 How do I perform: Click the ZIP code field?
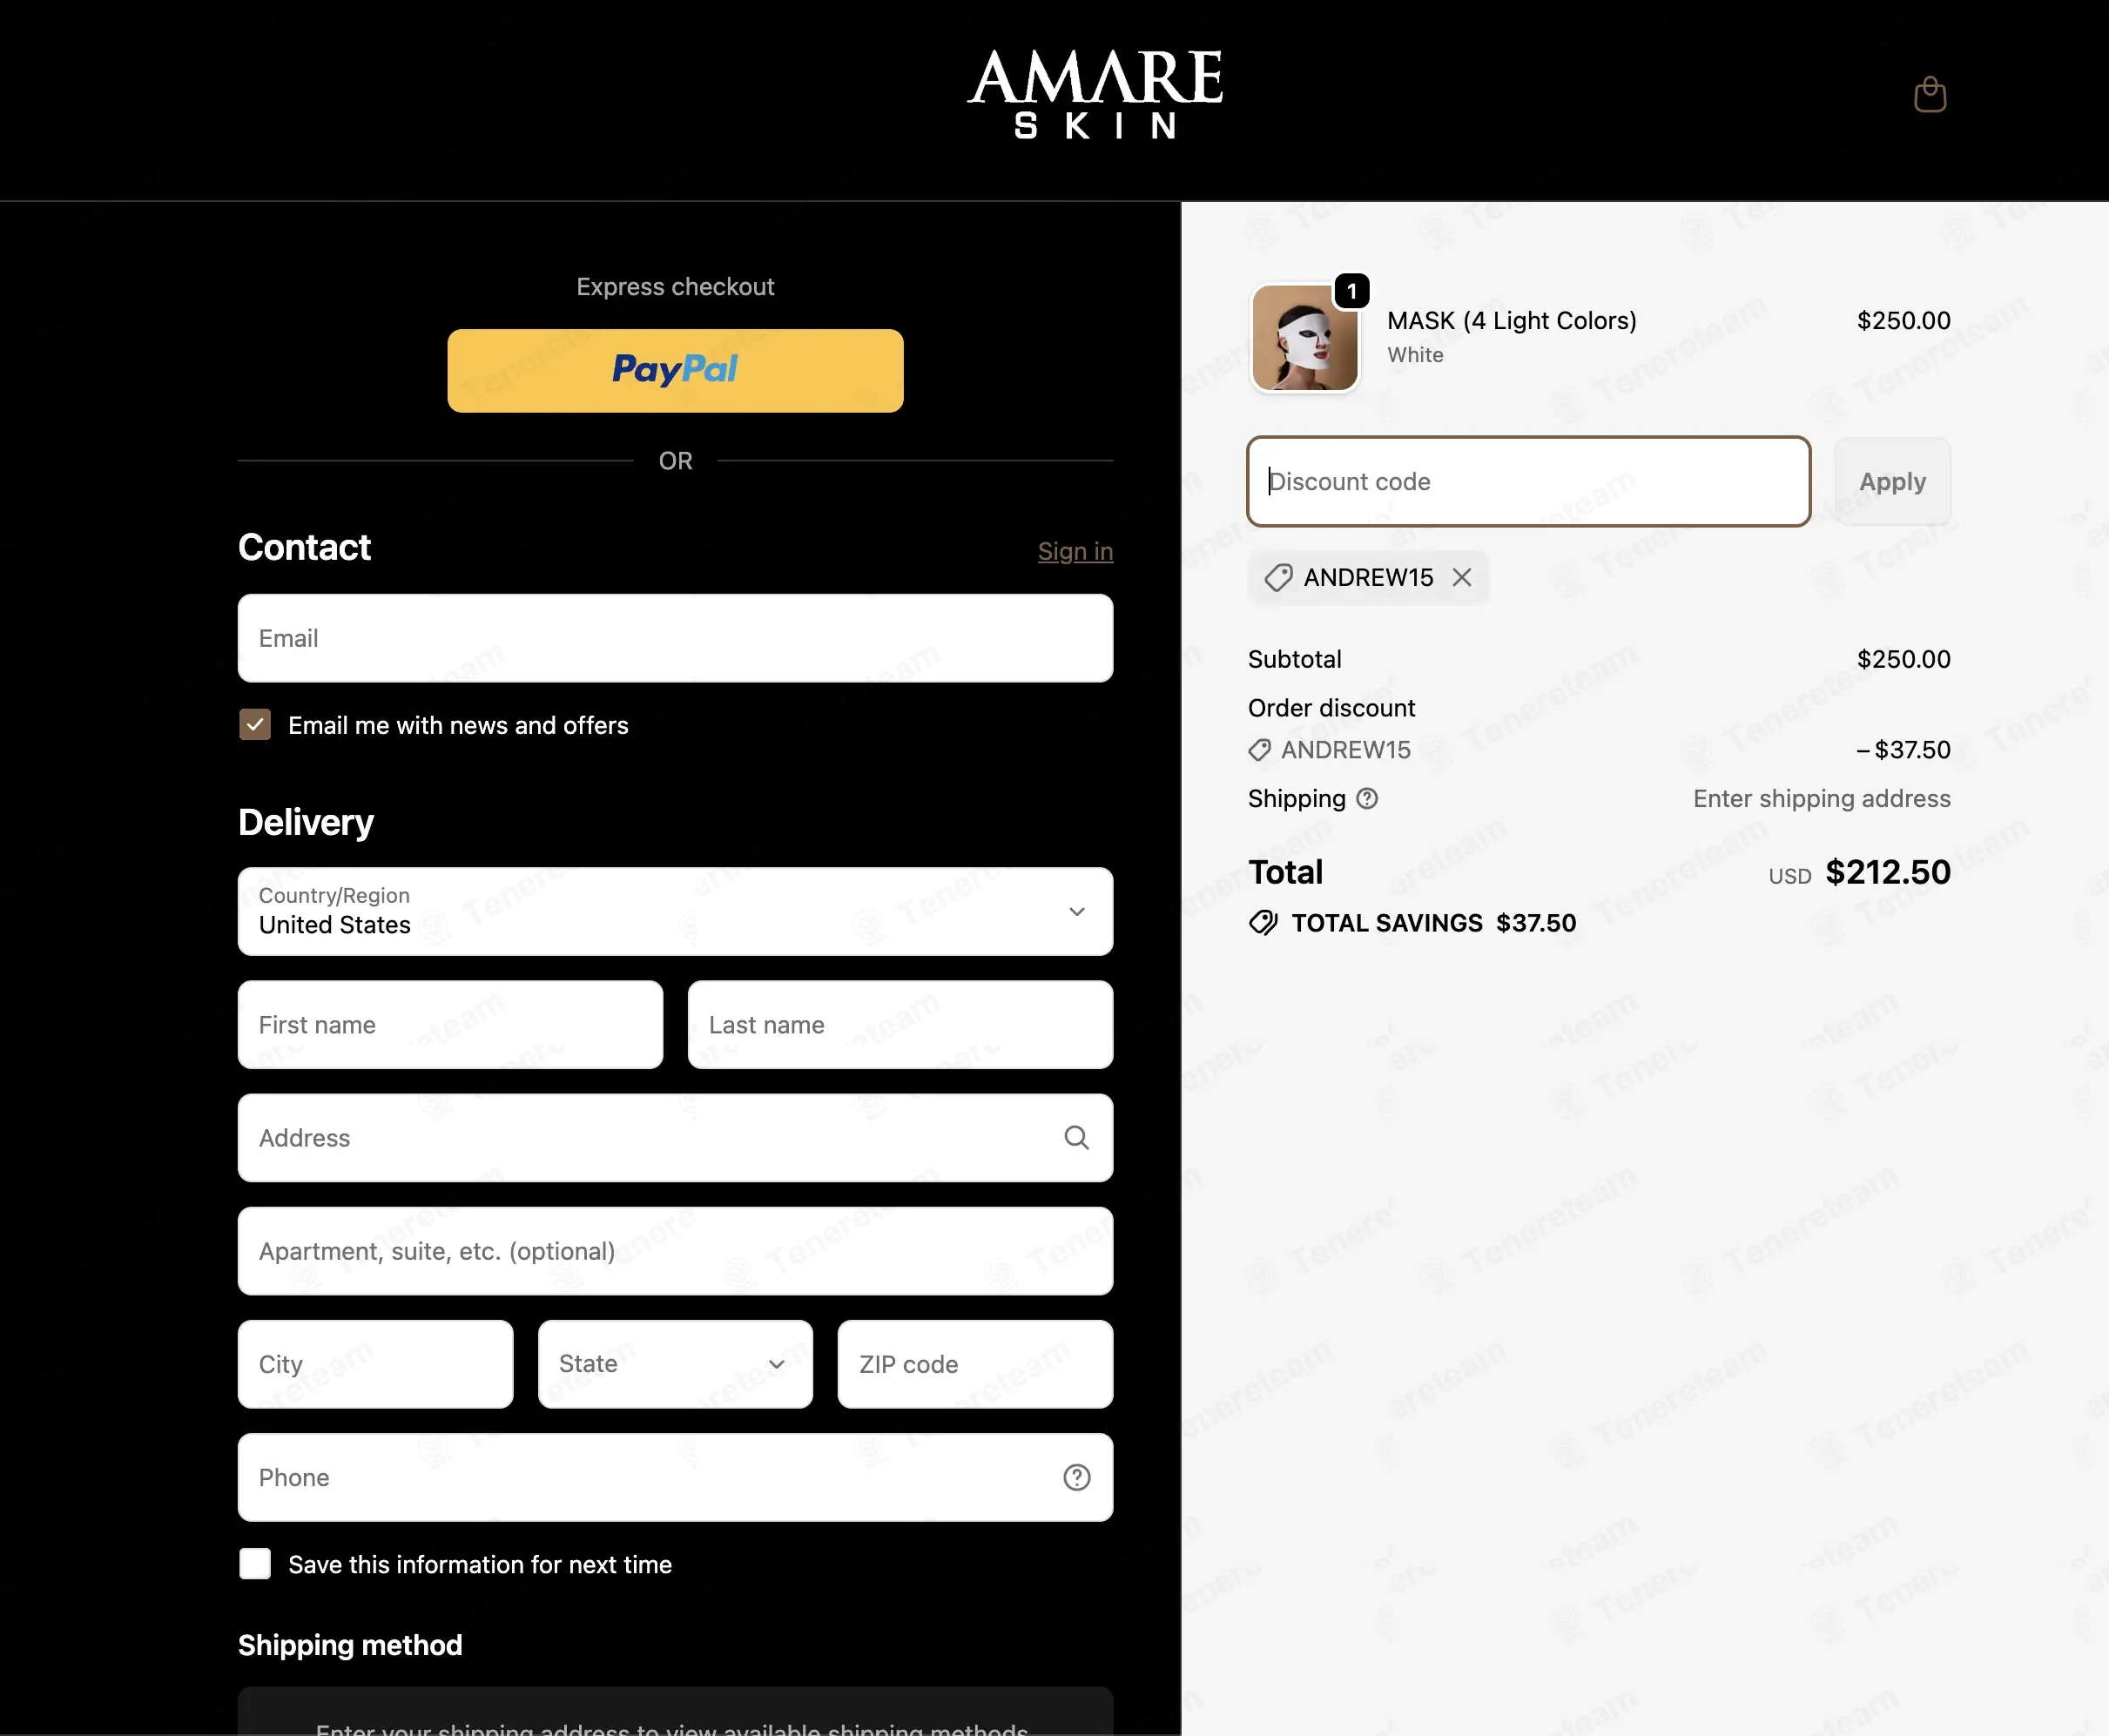975,1364
